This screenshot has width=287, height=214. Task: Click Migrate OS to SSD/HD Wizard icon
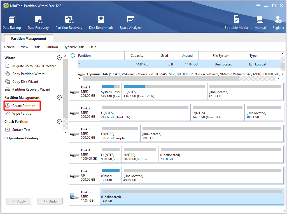coord(7,66)
